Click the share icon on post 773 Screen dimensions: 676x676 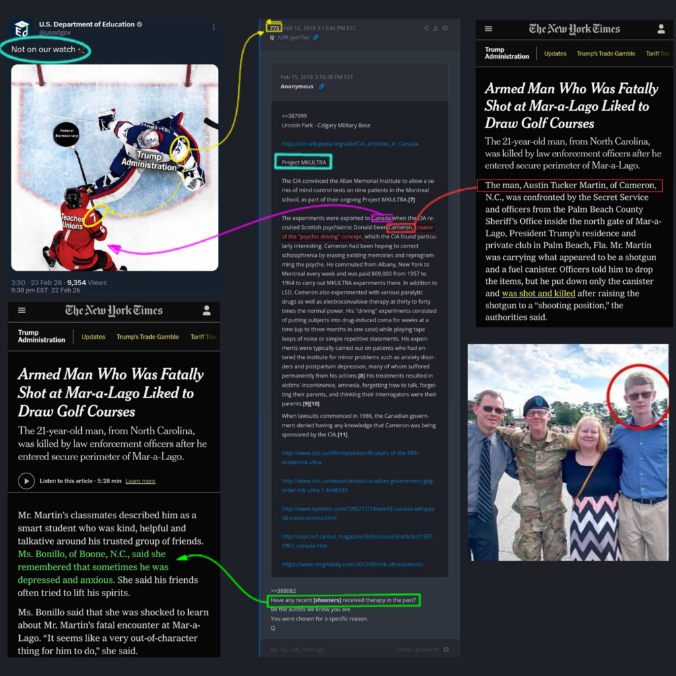(x=426, y=28)
